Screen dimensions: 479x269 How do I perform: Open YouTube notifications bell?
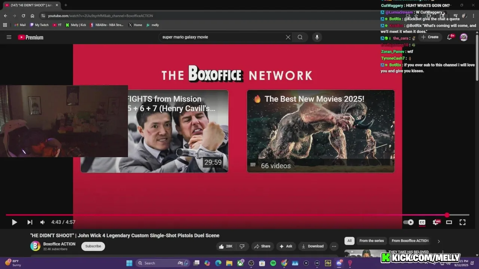(450, 37)
